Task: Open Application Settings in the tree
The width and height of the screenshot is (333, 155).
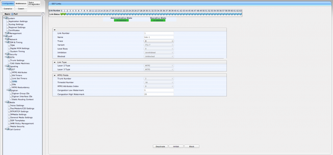Action: (18, 21)
